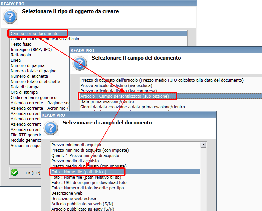The width and height of the screenshot is (262, 211).
Task: Select 'Campo corpo documento' in object list
Action: pos(98,33)
